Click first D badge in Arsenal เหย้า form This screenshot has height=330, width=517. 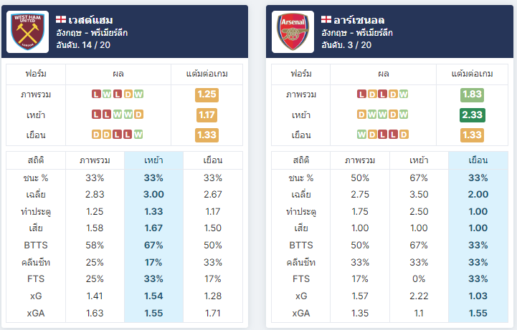[361, 115]
